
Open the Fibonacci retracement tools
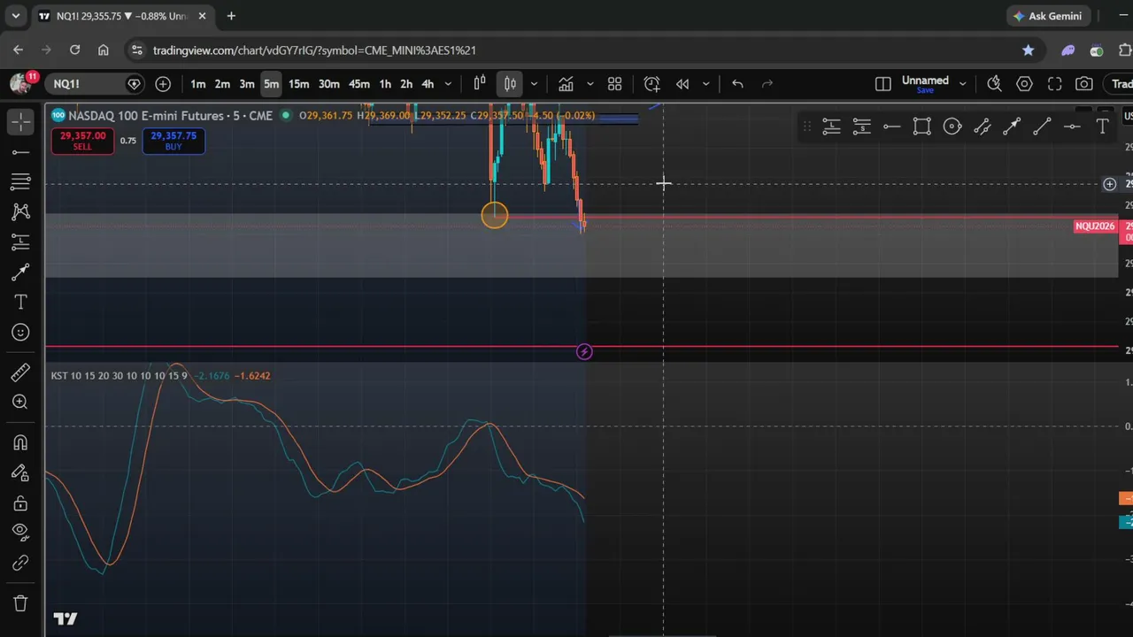pyautogui.click(x=20, y=182)
